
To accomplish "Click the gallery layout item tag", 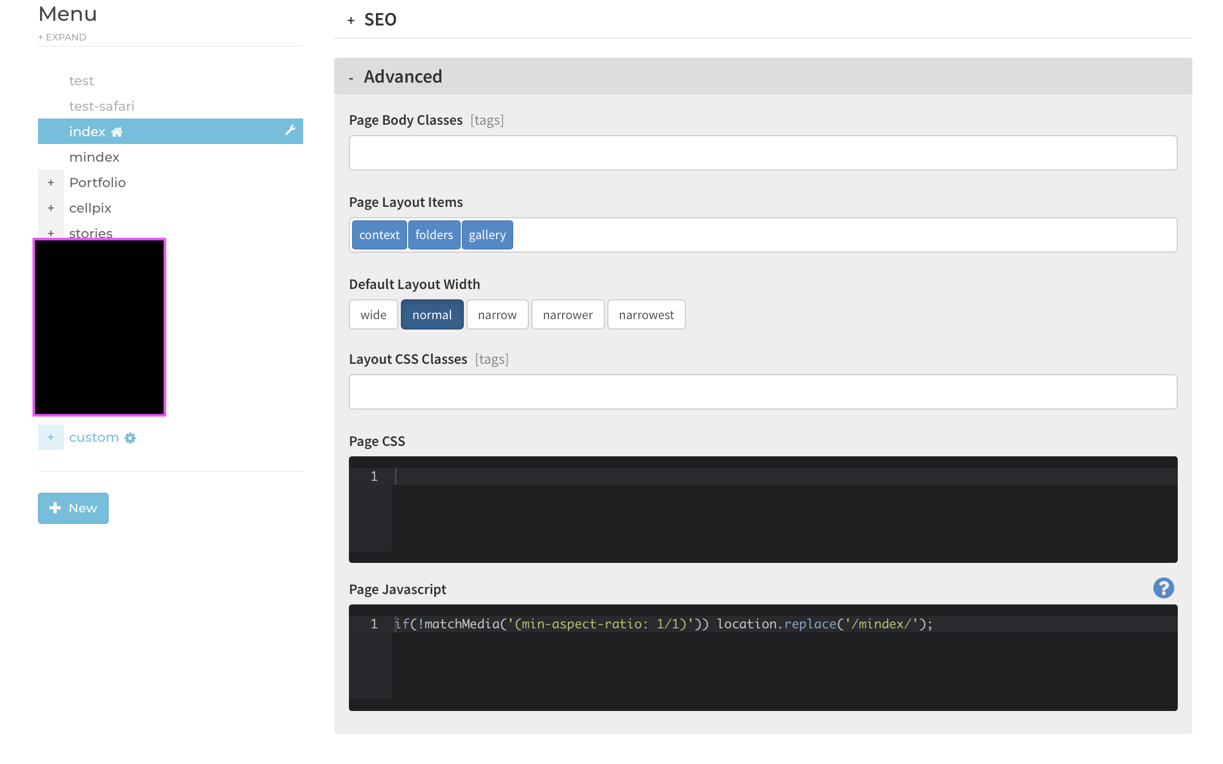I will pos(487,235).
